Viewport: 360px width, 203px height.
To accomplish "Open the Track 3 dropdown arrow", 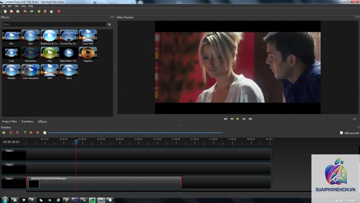I will (3, 151).
